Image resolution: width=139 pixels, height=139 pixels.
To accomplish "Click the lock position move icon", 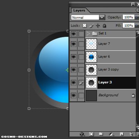I will pos(98,26).
